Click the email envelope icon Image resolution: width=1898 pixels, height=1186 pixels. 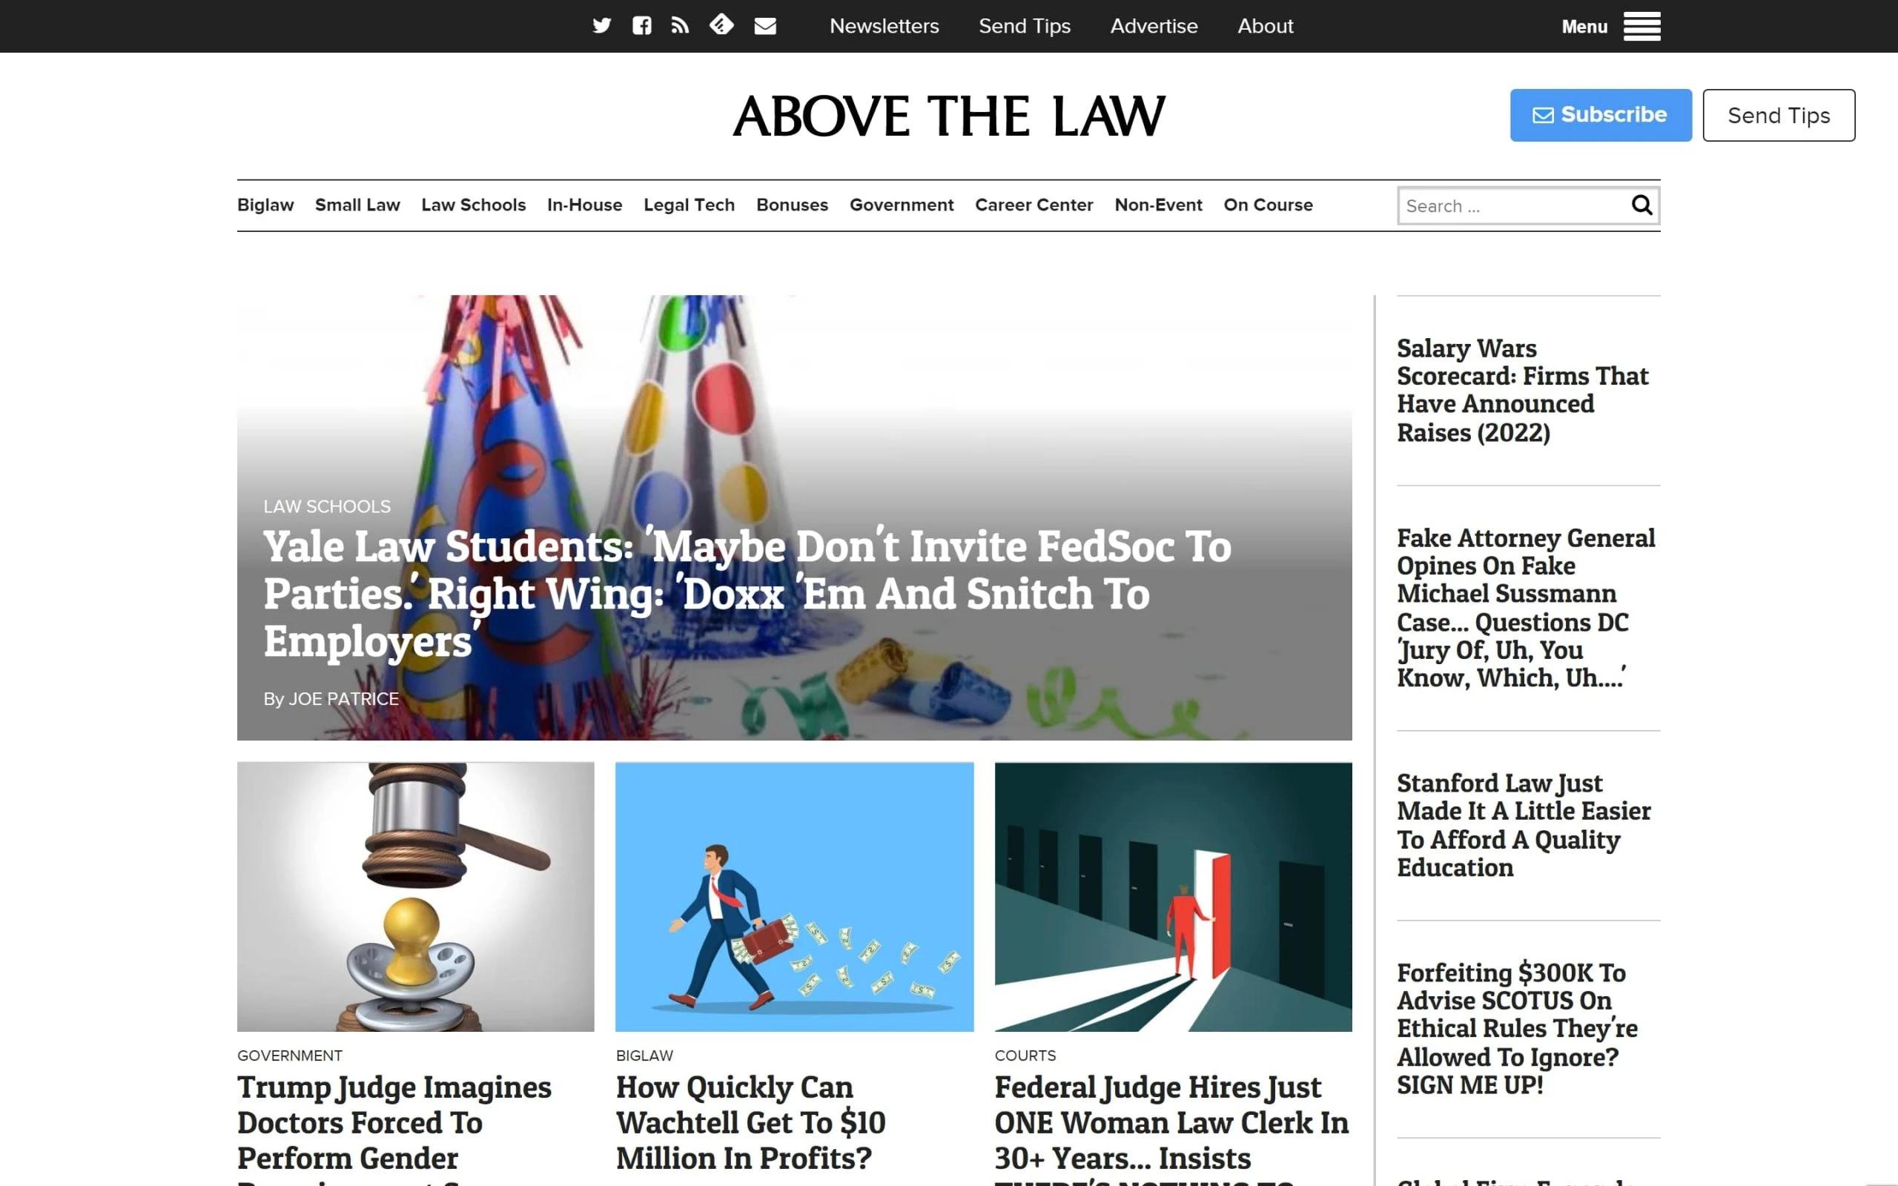tap(765, 26)
